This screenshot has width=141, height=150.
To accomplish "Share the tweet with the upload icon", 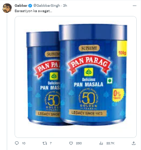I will (x=134, y=143).
